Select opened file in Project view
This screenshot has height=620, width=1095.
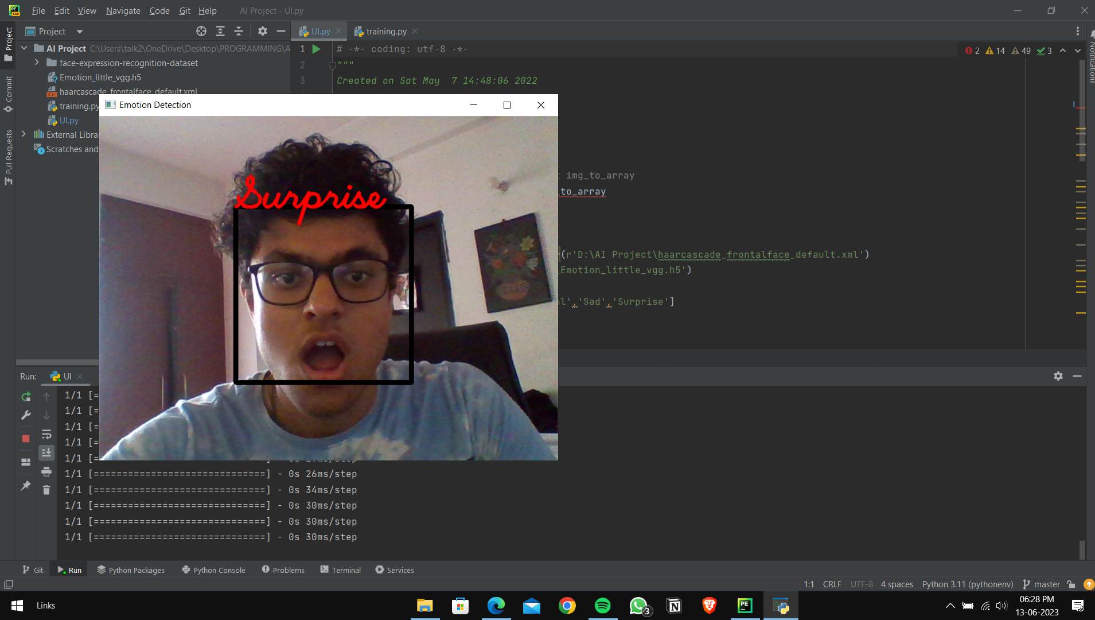[x=201, y=31]
